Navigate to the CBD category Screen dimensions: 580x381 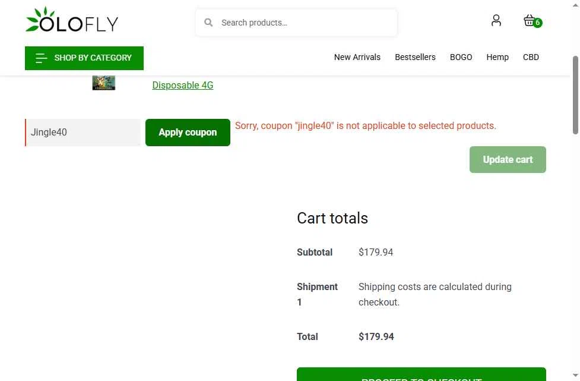tap(531, 58)
